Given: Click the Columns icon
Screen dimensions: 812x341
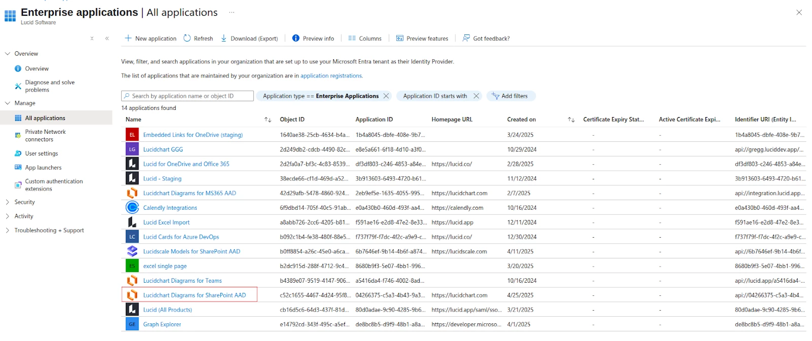Looking at the screenshot, I should coord(352,38).
